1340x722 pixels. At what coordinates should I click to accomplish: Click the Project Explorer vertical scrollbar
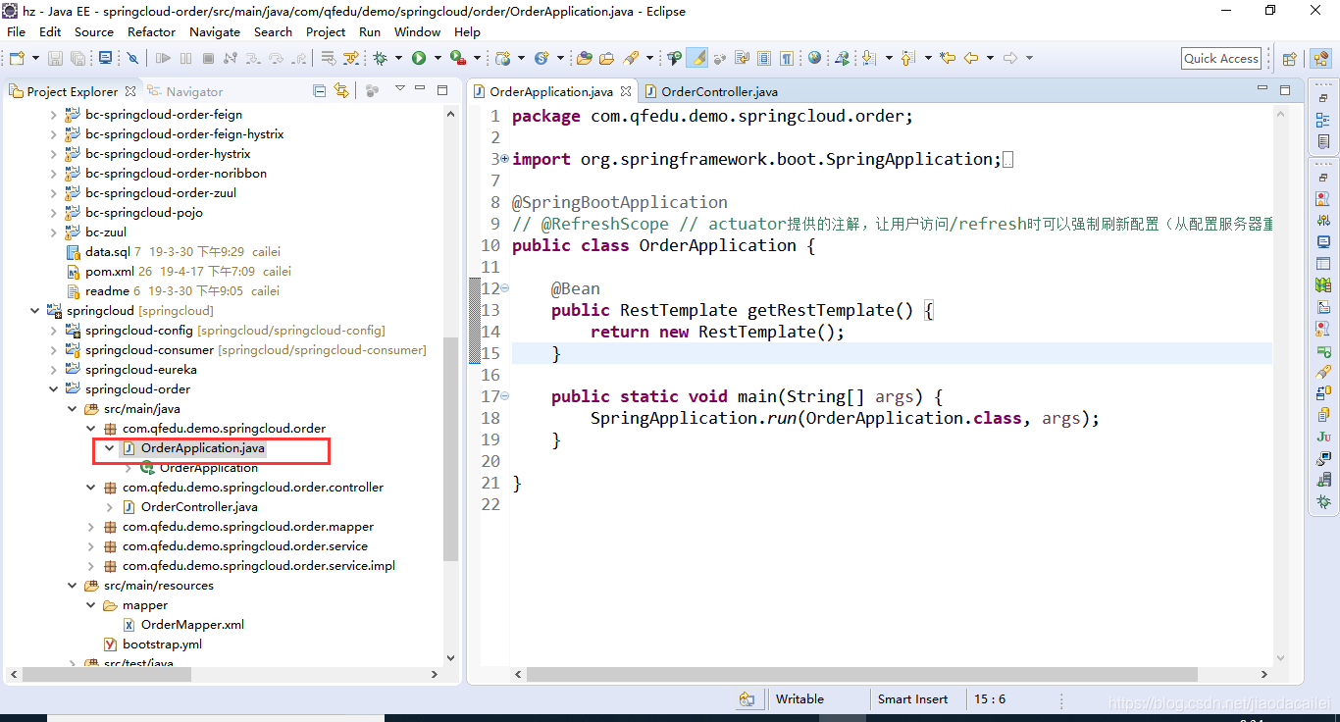[451, 449]
